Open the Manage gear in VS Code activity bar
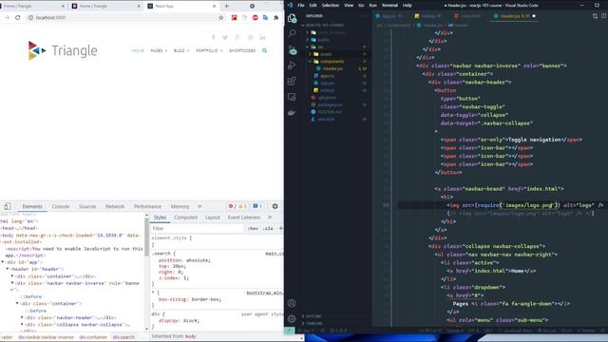 coord(292,319)
